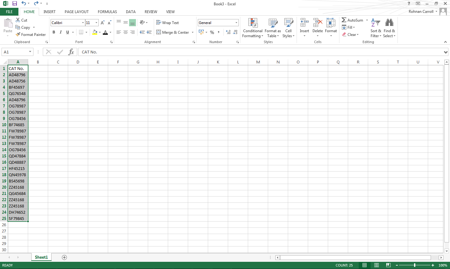
Task: Open the font name Calibri dropdown
Action: [83, 23]
